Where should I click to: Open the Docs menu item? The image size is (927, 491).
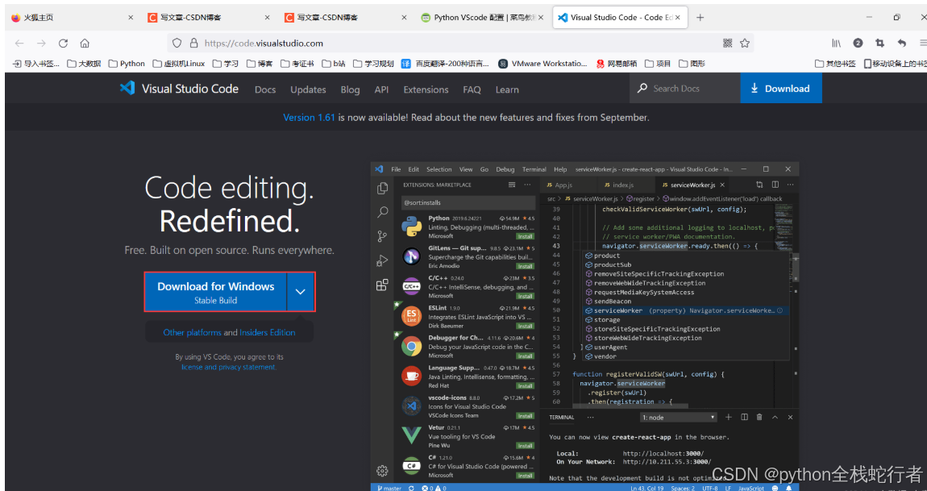[265, 89]
